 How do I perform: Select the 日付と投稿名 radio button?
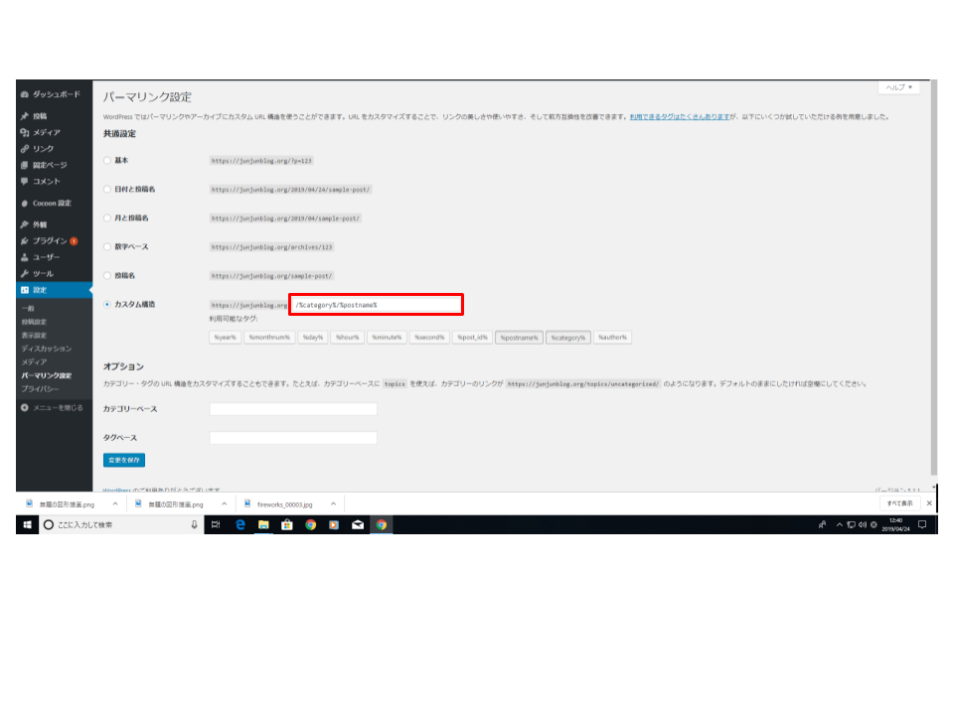point(107,189)
